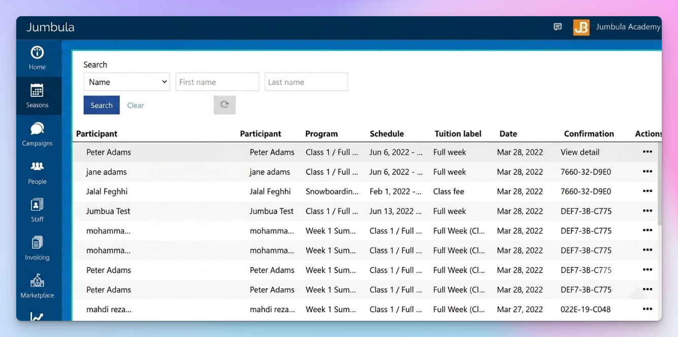The height and width of the screenshot is (337, 678).
Task: Open the Name search type dropdown
Action: (126, 82)
